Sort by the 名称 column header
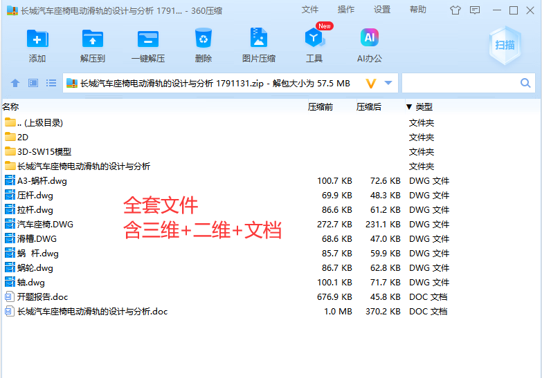Viewport: 542px width, 378px height. click(10, 107)
